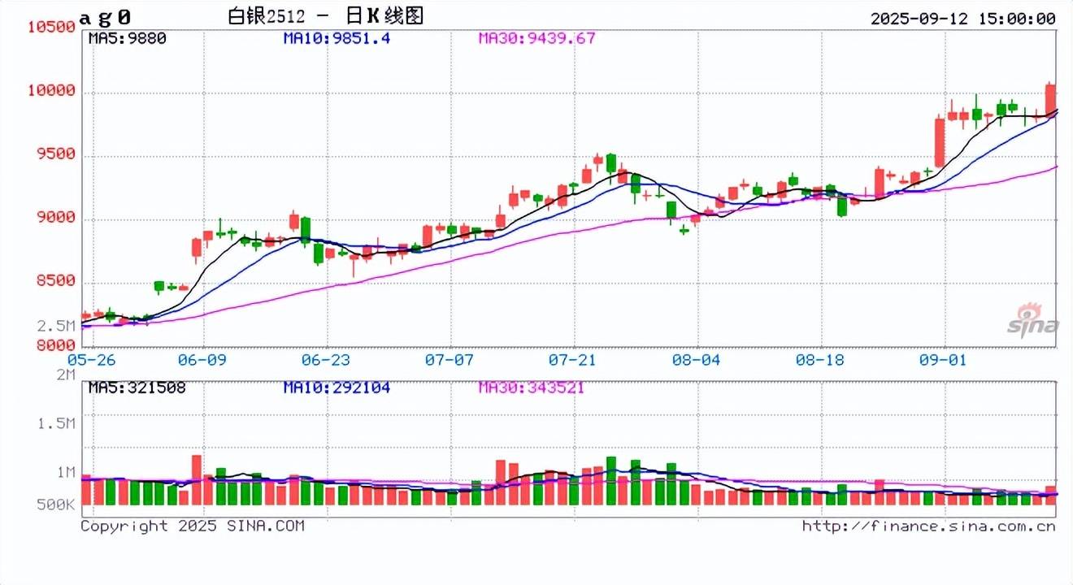Open the finance.sina.com.cn link

[928, 526]
